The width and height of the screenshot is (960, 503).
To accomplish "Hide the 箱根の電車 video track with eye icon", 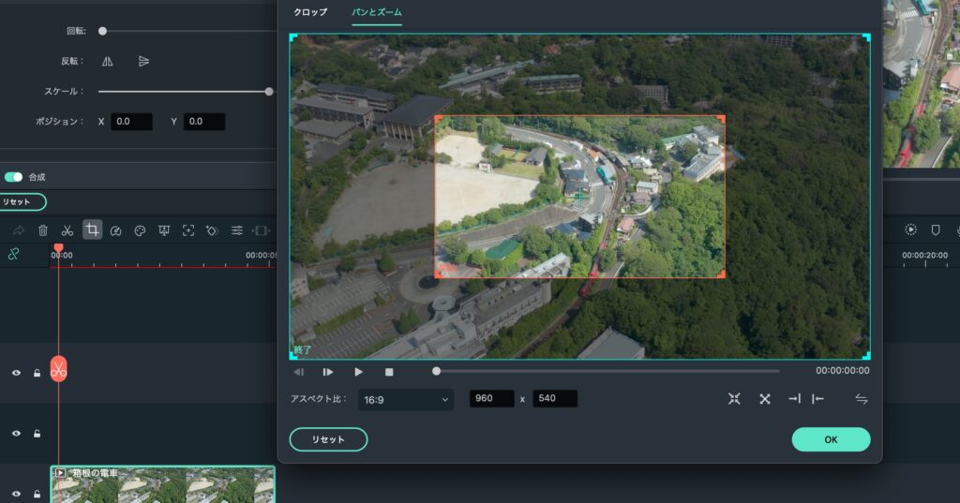I will [16, 493].
